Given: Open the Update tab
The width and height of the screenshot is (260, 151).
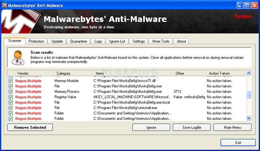Looking at the screenshot, I should (x=57, y=41).
